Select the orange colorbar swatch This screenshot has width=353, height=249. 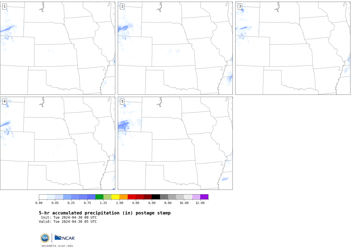point(124,197)
